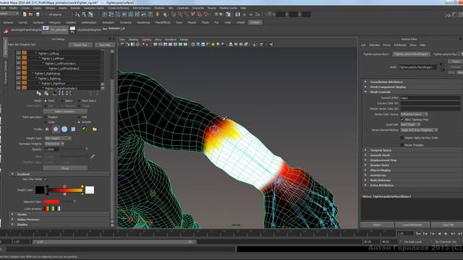
Task: Switch to the Polygons shelf tab
Action: 55,22
